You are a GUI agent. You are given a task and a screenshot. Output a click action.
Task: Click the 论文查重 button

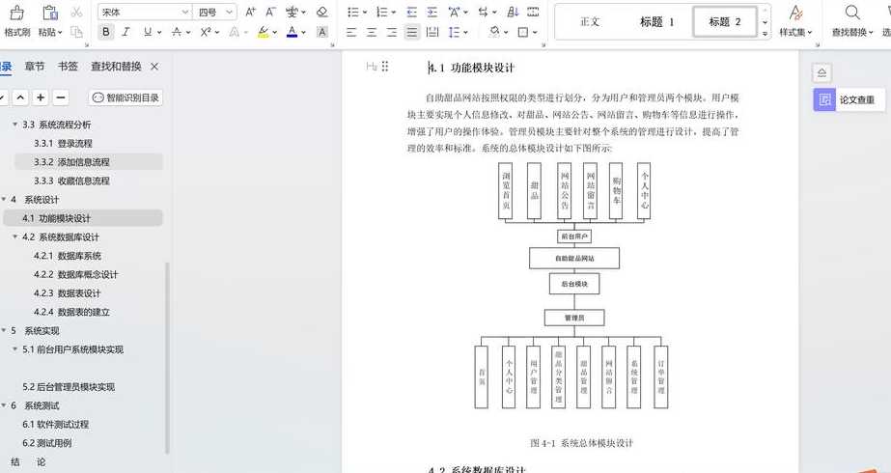tap(849, 100)
